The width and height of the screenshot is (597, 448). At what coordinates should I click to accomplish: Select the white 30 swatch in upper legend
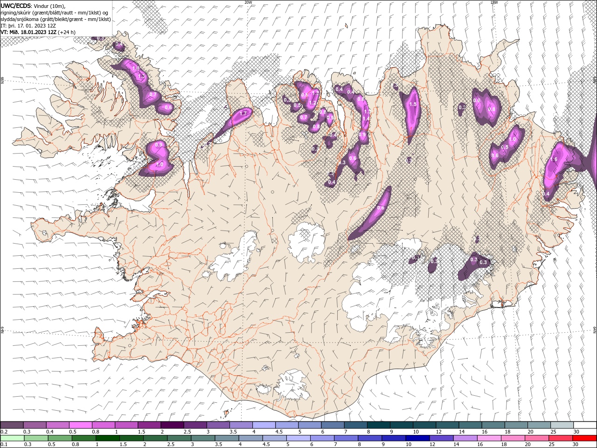[x=584, y=425]
